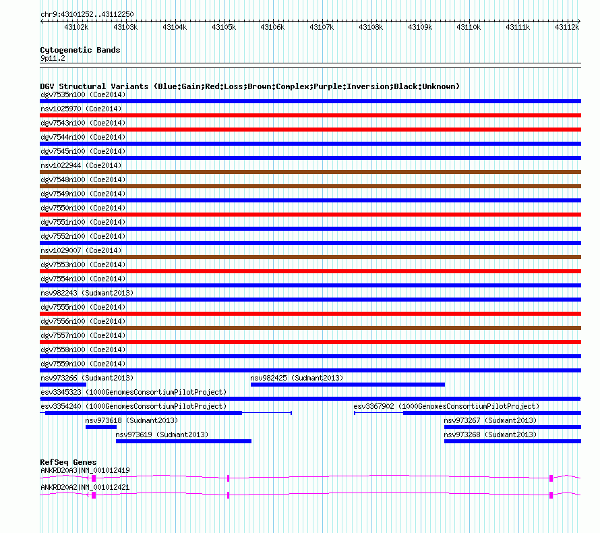
Task: Select the blue bar under nsv973268
Action: coord(513,441)
